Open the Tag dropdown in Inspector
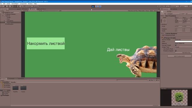Viewport: 192px width, 108px height. (x=174, y=14)
